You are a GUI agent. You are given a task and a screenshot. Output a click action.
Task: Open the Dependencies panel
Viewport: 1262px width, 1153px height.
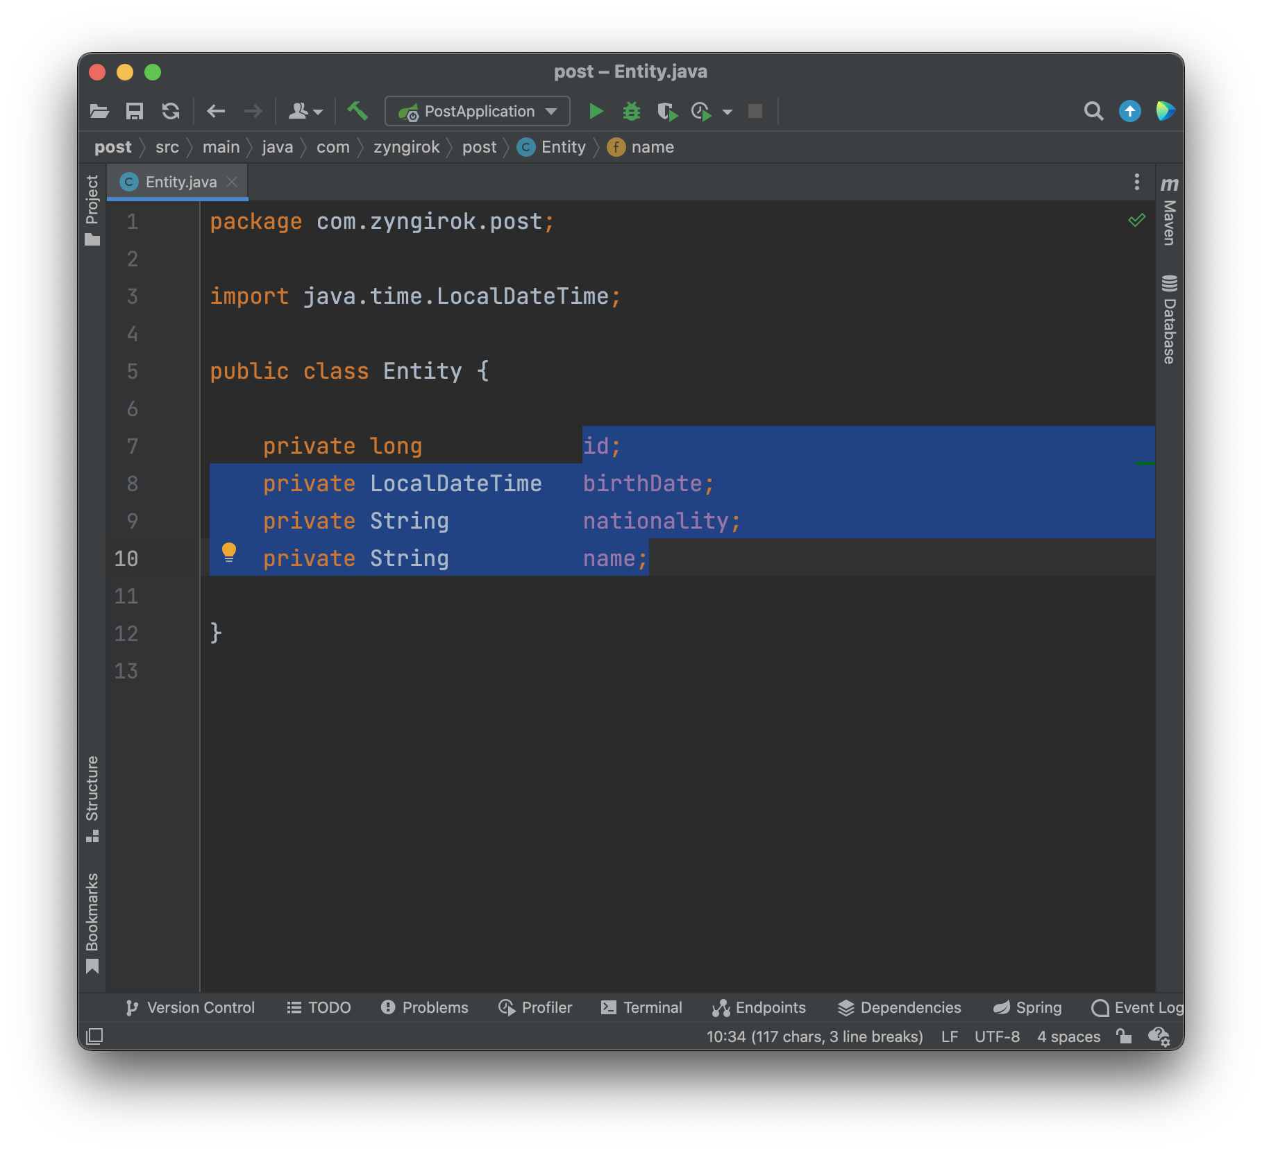click(x=900, y=1007)
